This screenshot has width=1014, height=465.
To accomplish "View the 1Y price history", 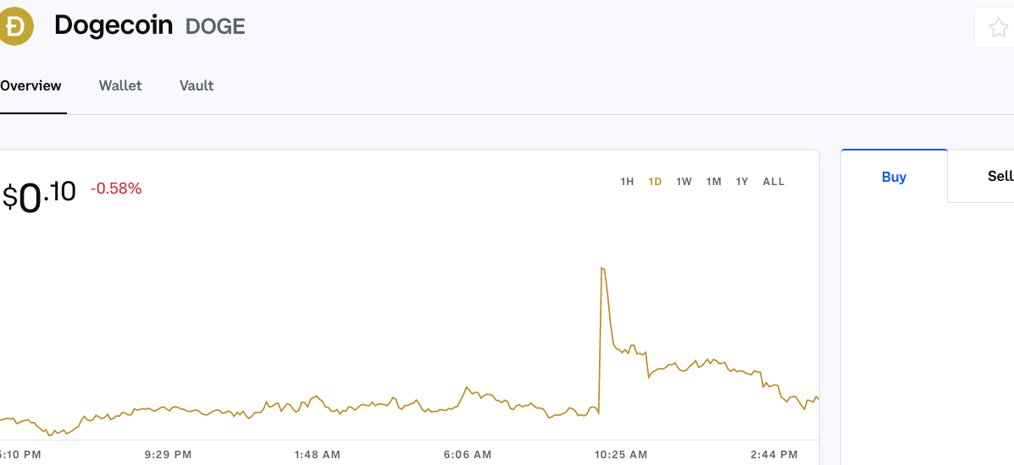I will [742, 182].
